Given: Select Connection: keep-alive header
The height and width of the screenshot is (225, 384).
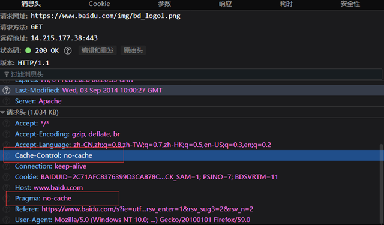Looking at the screenshot, I should coord(50,166).
